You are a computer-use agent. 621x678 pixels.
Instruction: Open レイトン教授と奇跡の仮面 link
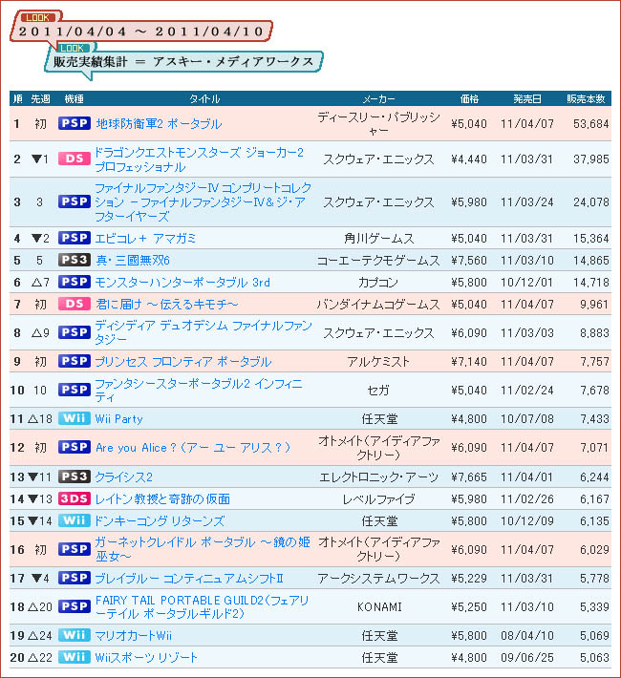tap(162, 499)
